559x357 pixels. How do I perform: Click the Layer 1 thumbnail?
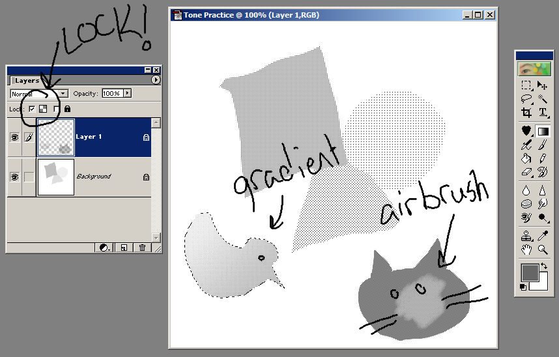coord(56,137)
